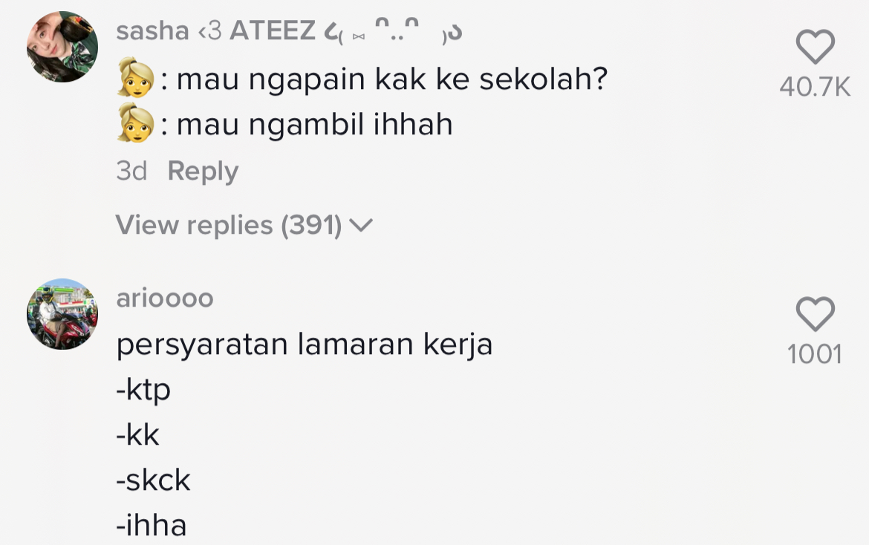
Task: Click the 1001 like count
Action: click(815, 354)
